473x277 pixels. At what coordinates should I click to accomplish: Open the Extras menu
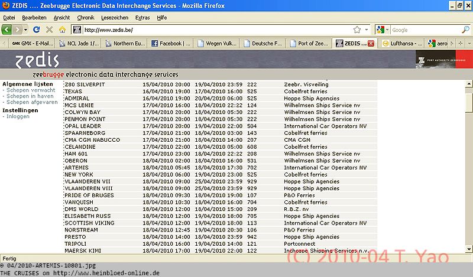point(142,18)
